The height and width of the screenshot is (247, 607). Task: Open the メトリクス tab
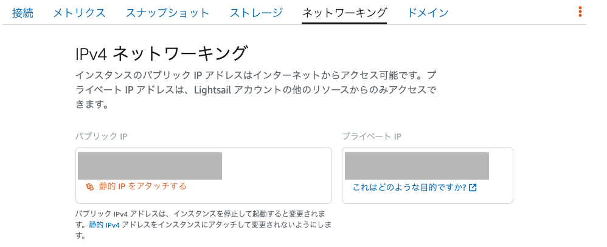click(x=79, y=13)
